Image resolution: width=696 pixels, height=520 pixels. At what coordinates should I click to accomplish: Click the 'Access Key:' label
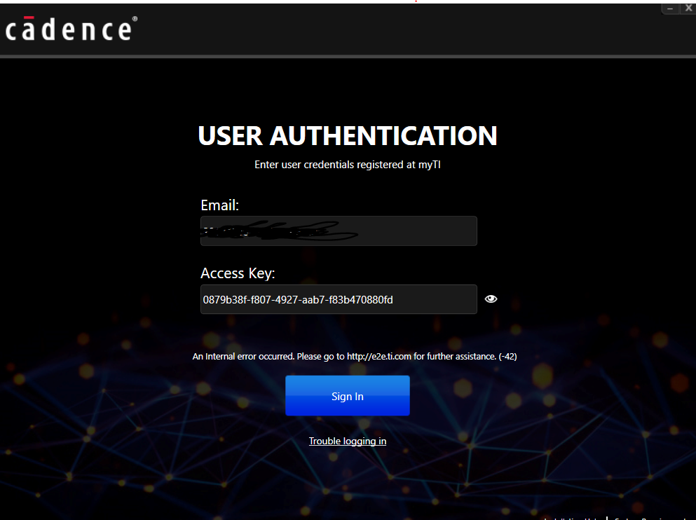click(x=238, y=273)
